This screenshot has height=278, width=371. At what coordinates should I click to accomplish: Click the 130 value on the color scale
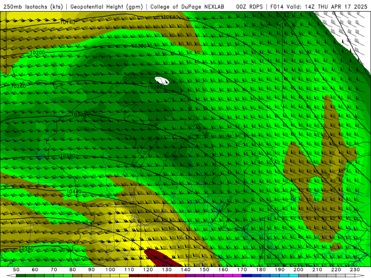(x=167, y=270)
